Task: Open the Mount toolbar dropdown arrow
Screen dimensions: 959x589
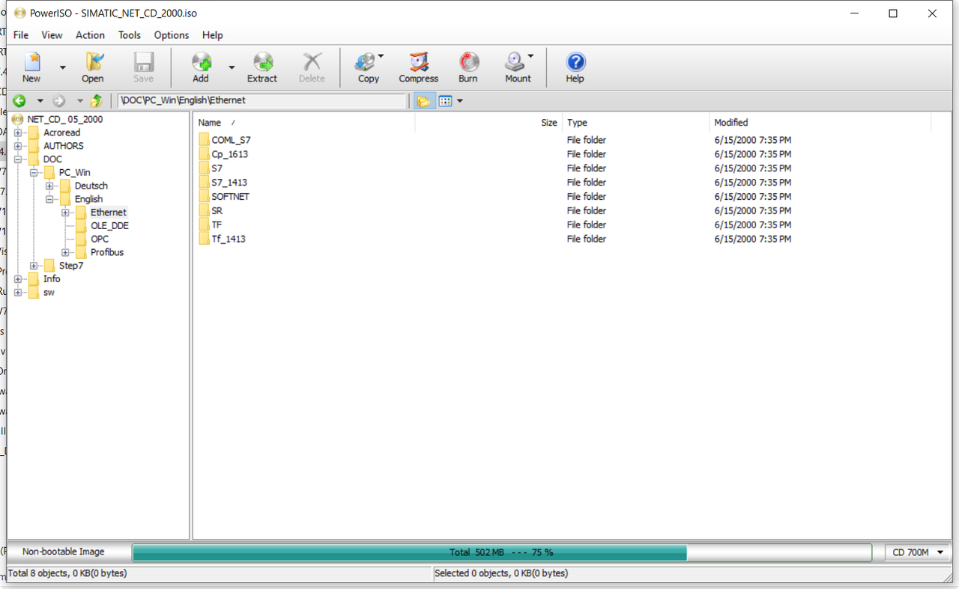Action: pyautogui.click(x=530, y=56)
